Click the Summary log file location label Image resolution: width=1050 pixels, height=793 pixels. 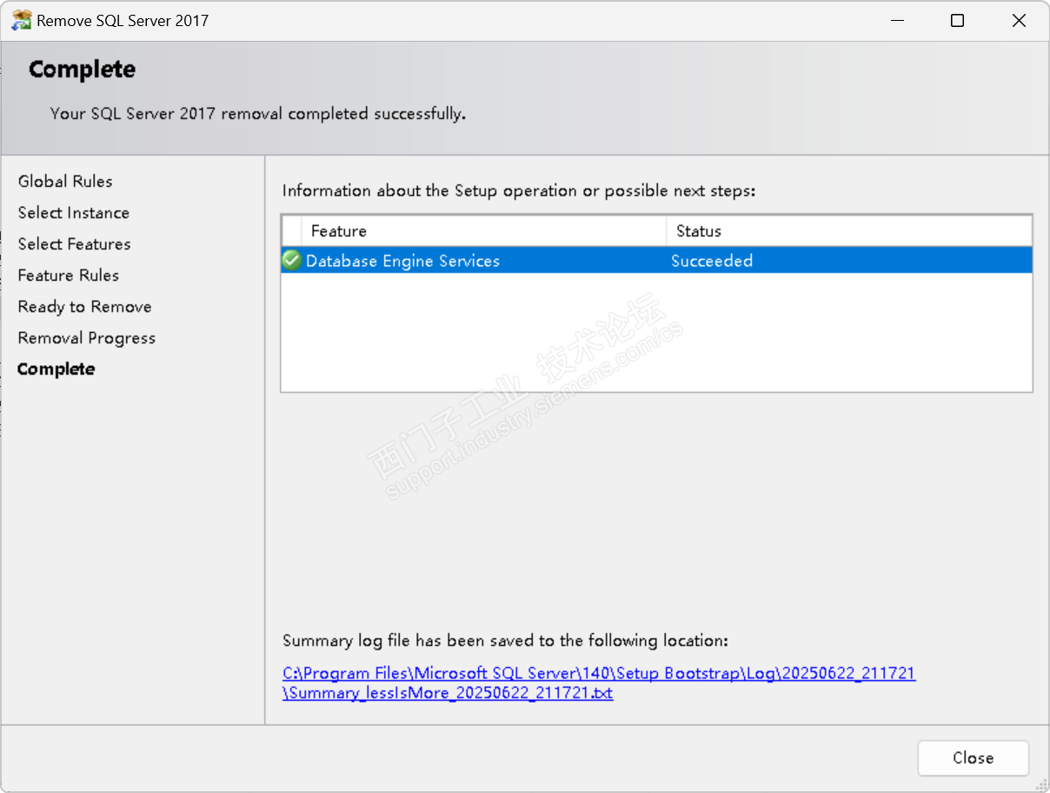click(505, 641)
